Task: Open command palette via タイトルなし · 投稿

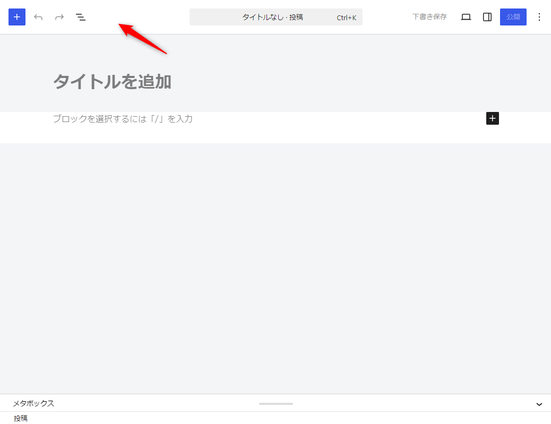Action: point(272,17)
